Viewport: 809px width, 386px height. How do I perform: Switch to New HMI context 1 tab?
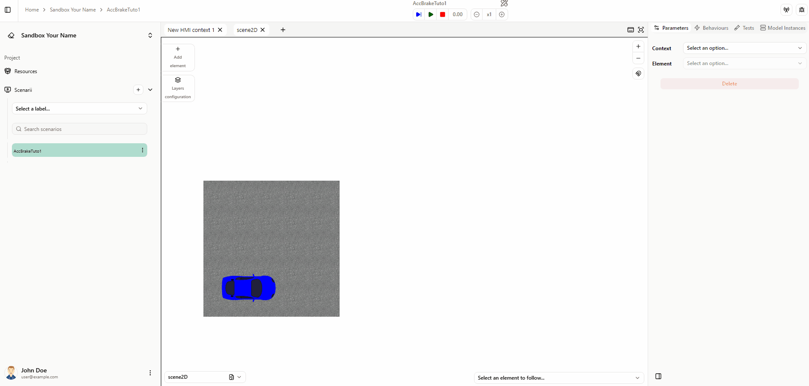pos(191,30)
